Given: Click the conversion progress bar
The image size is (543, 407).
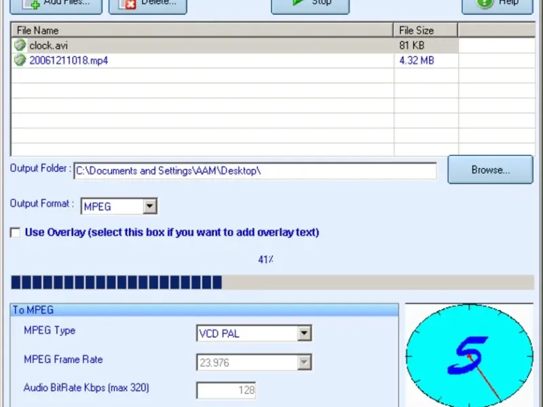Looking at the screenshot, I should 273,282.
